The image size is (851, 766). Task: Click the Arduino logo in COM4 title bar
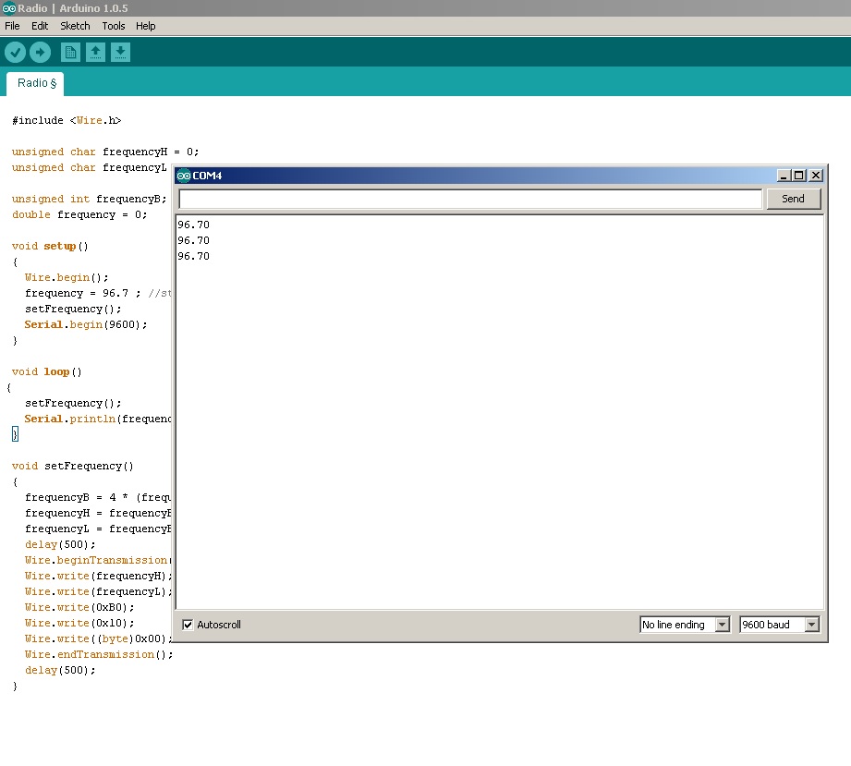click(184, 176)
